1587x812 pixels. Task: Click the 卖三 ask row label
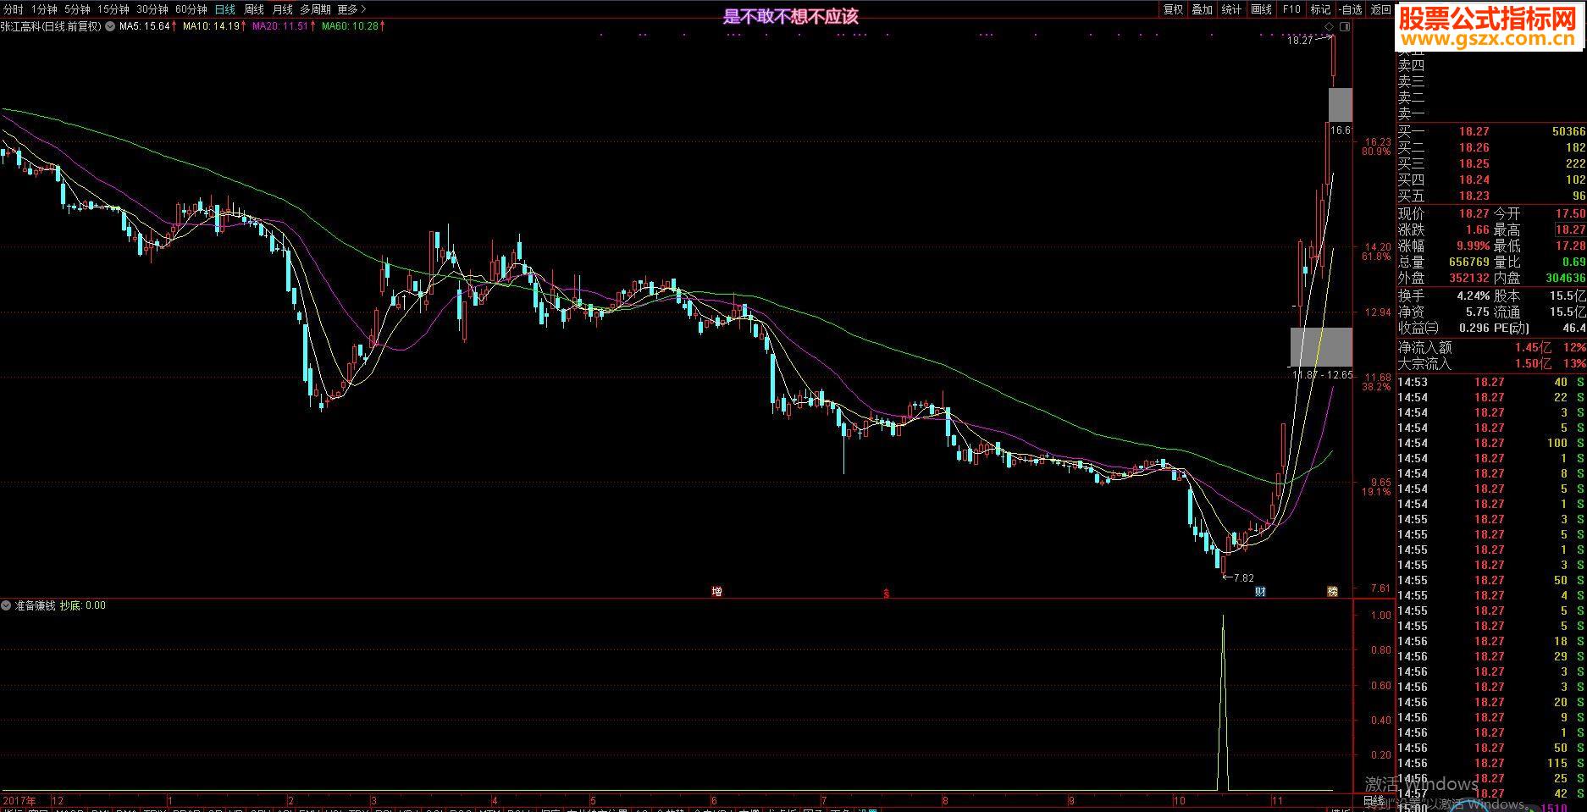click(1411, 82)
